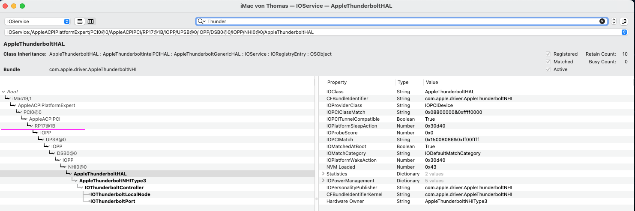Expand the Statistics dictionary row
The width and height of the screenshot is (635, 211).
pos(323,174)
